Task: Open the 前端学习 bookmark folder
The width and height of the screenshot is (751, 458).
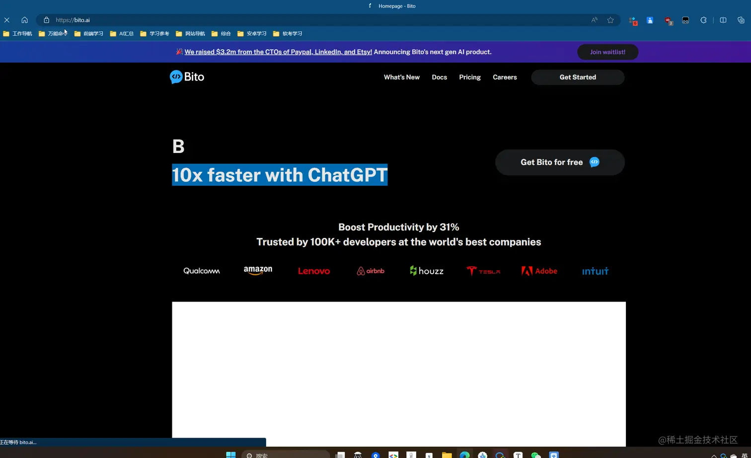Action: click(x=89, y=34)
